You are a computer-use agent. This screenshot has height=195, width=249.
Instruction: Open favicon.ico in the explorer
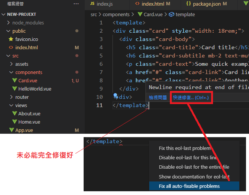click(x=27, y=39)
